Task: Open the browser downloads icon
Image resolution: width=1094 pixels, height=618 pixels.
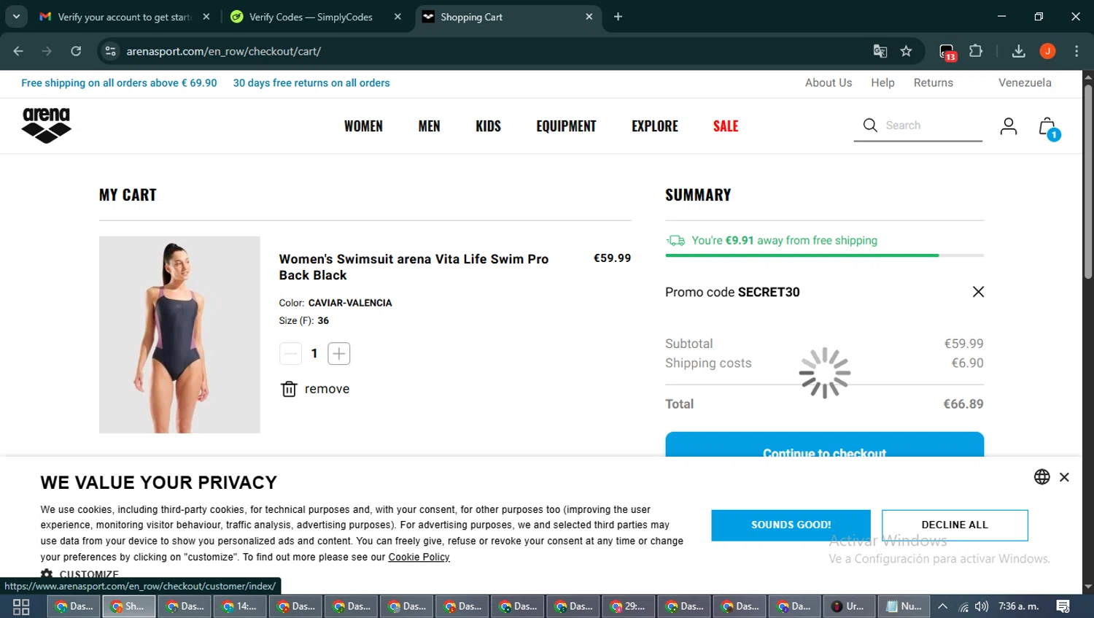Action: (1019, 51)
